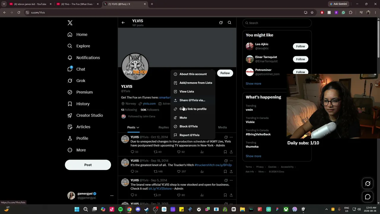Viewport: 380px width, 214px height.
Task: Open the floating chat bubble button
Action: point(368,197)
